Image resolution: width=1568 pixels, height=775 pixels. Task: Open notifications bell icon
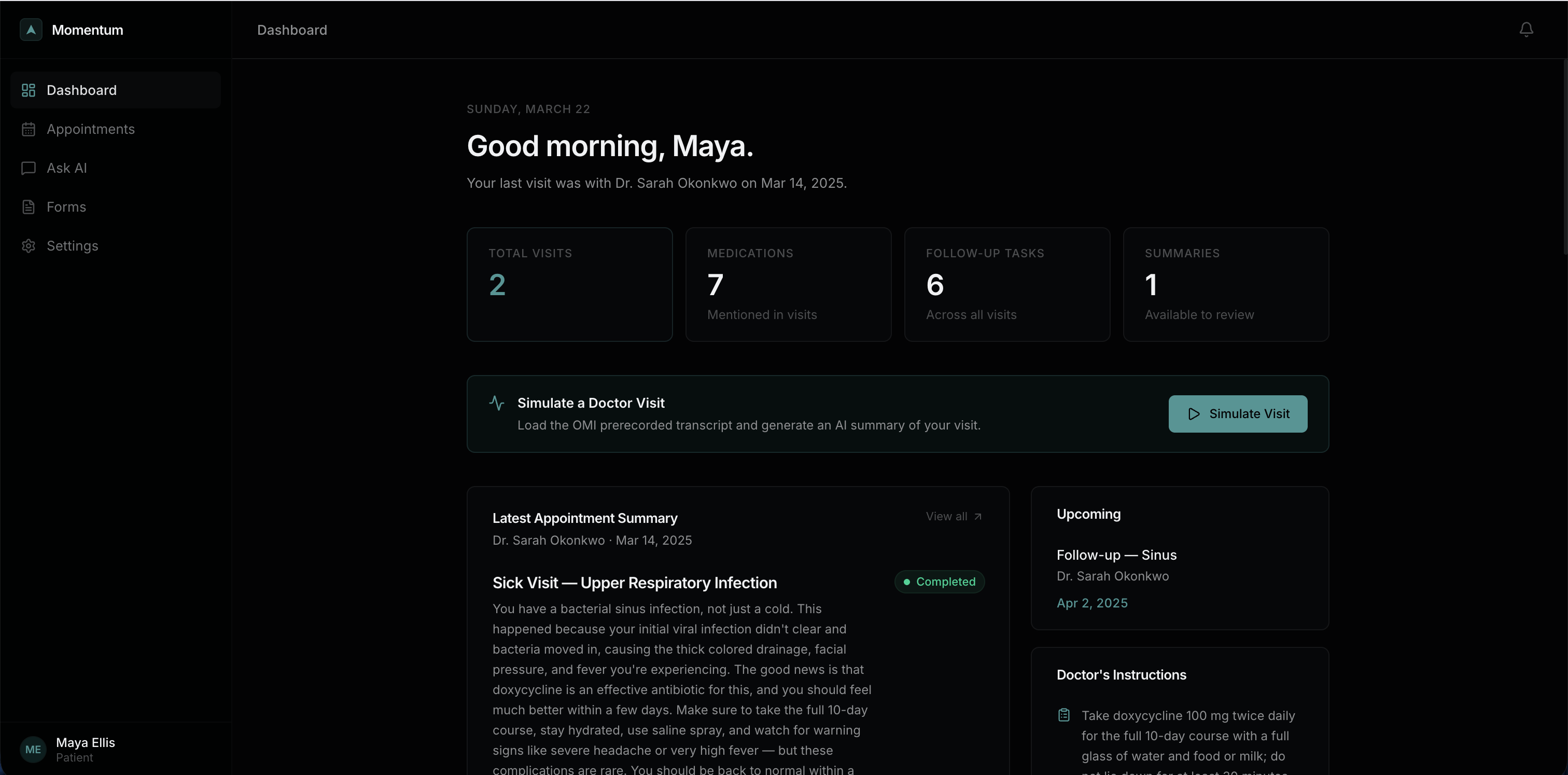[1525, 29]
